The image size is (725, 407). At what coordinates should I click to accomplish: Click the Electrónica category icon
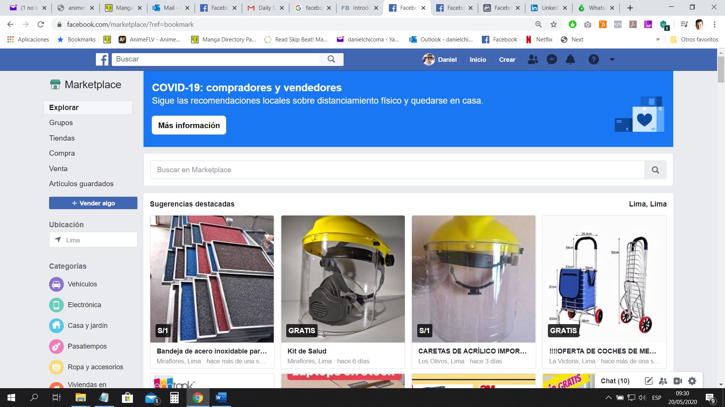point(56,305)
